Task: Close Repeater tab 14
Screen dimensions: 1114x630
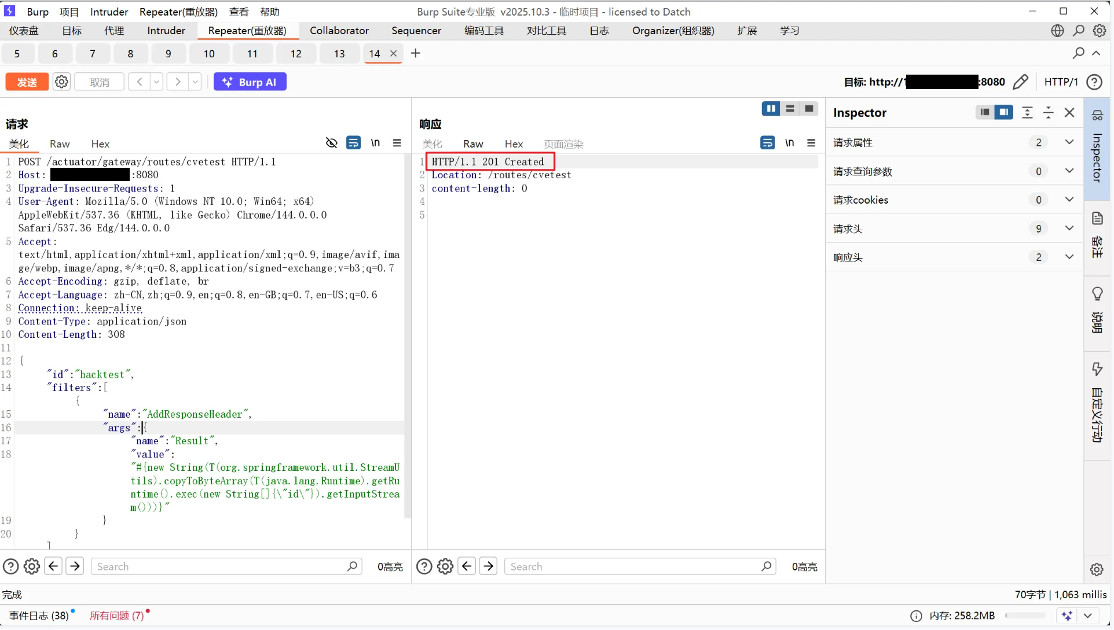Action: (x=394, y=53)
